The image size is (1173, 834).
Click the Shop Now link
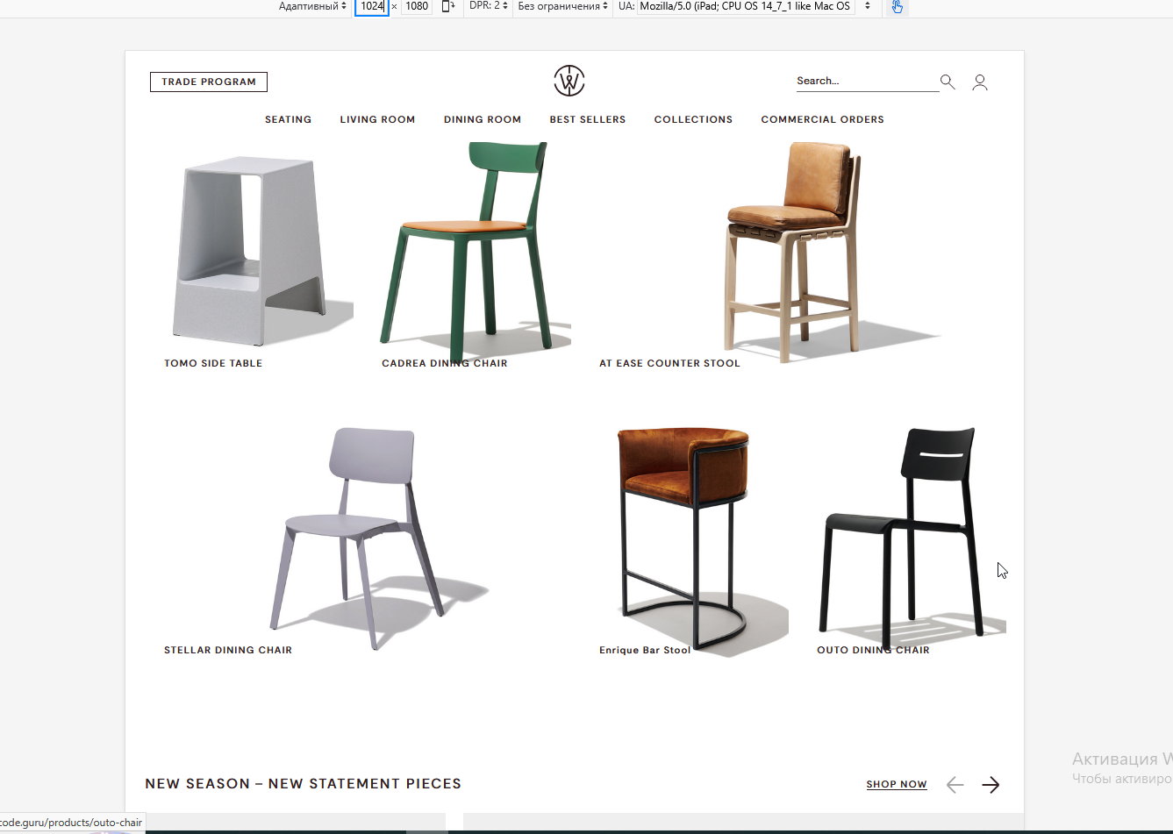click(897, 785)
